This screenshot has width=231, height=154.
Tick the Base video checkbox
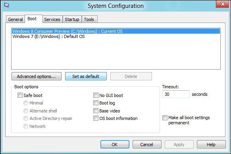click(x=96, y=111)
